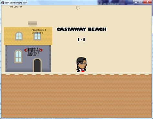Click the Bubba Shrimp building door

coord(37,65)
